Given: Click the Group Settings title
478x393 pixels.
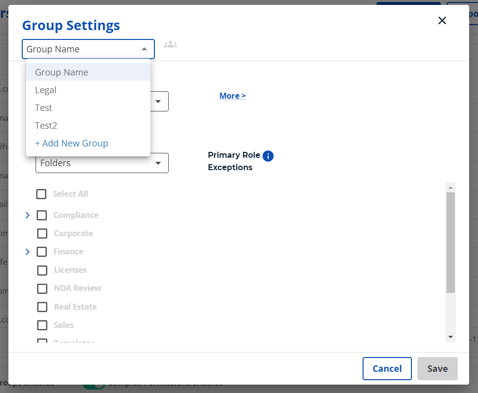Looking at the screenshot, I should 71,25.
